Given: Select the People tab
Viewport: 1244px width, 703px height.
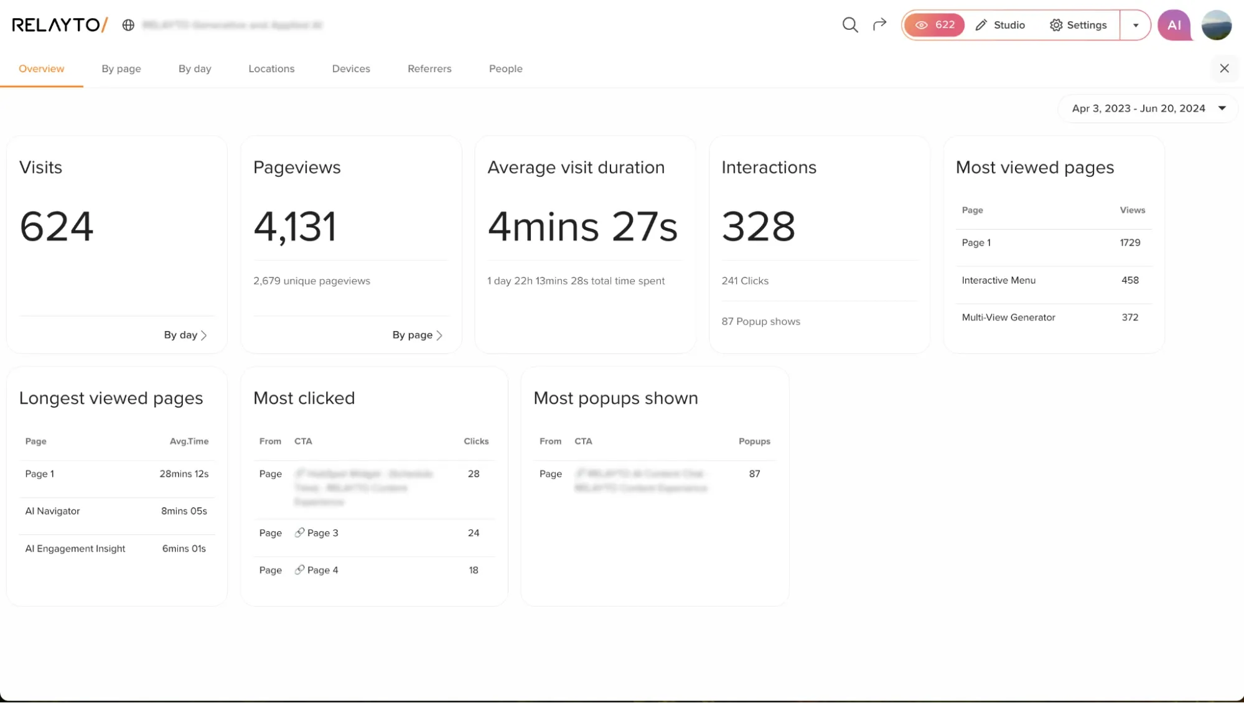Looking at the screenshot, I should click(505, 68).
